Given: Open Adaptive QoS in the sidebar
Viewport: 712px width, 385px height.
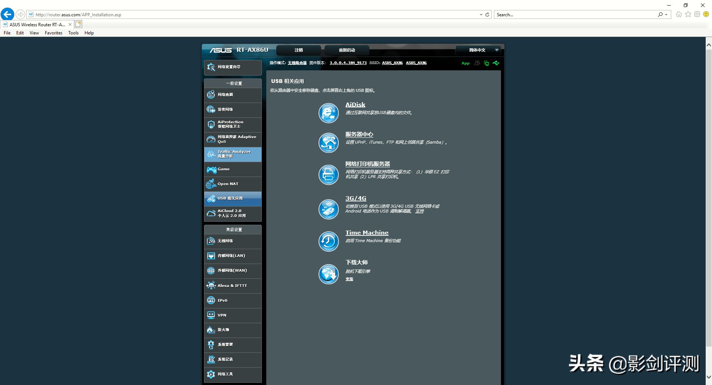Looking at the screenshot, I should click(233, 139).
